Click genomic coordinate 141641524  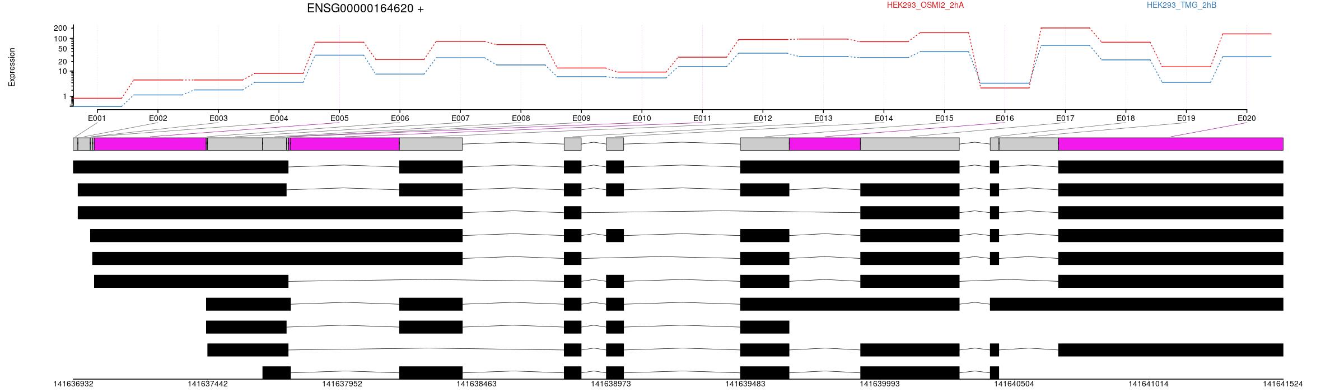tap(1283, 384)
